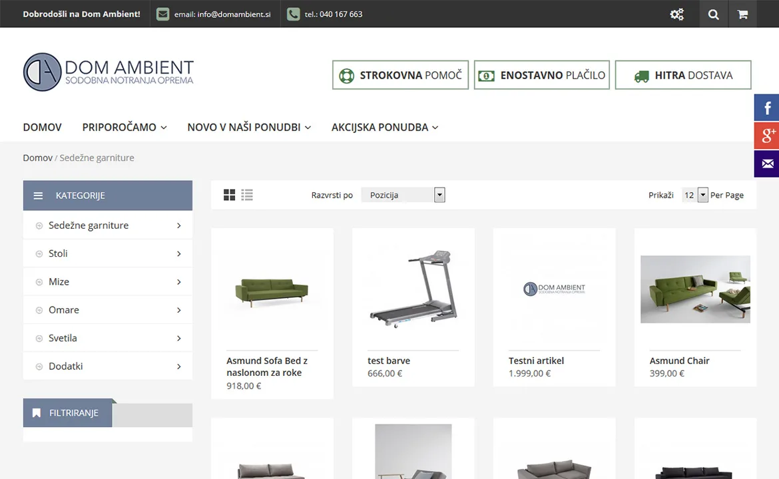Image resolution: width=779 pixels, height=479 pixels.
Task: Open the mail side icon
Action: pyautogui.click(x=766, y=164)
